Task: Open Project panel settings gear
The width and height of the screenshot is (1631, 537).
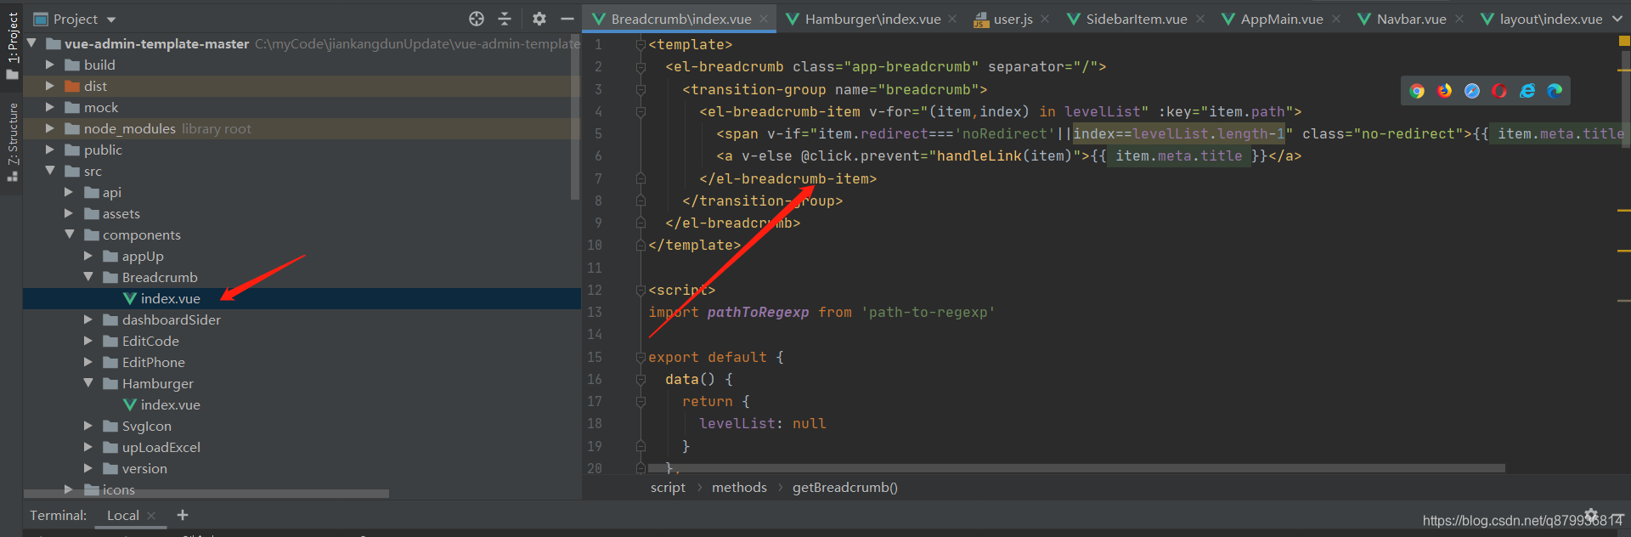Action: pos(539,19)
